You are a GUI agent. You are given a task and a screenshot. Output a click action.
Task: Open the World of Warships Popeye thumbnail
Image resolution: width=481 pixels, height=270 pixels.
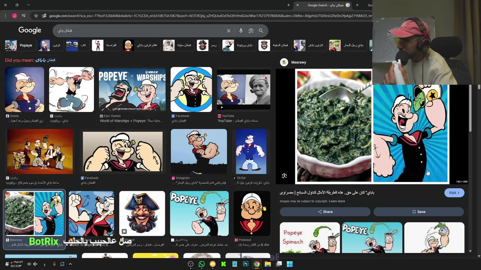132,90
